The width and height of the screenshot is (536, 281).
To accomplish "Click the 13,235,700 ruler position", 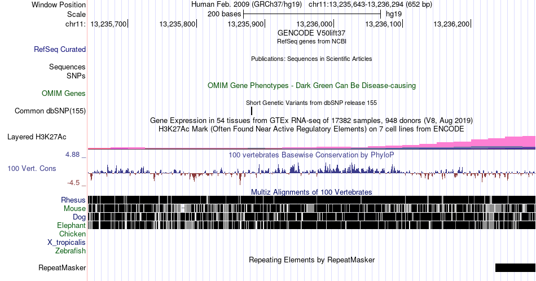I will 109,24.
